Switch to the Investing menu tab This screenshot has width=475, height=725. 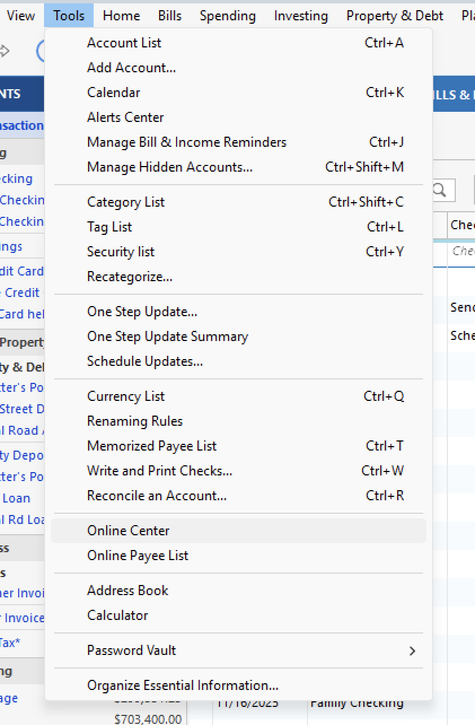[301, 15]
